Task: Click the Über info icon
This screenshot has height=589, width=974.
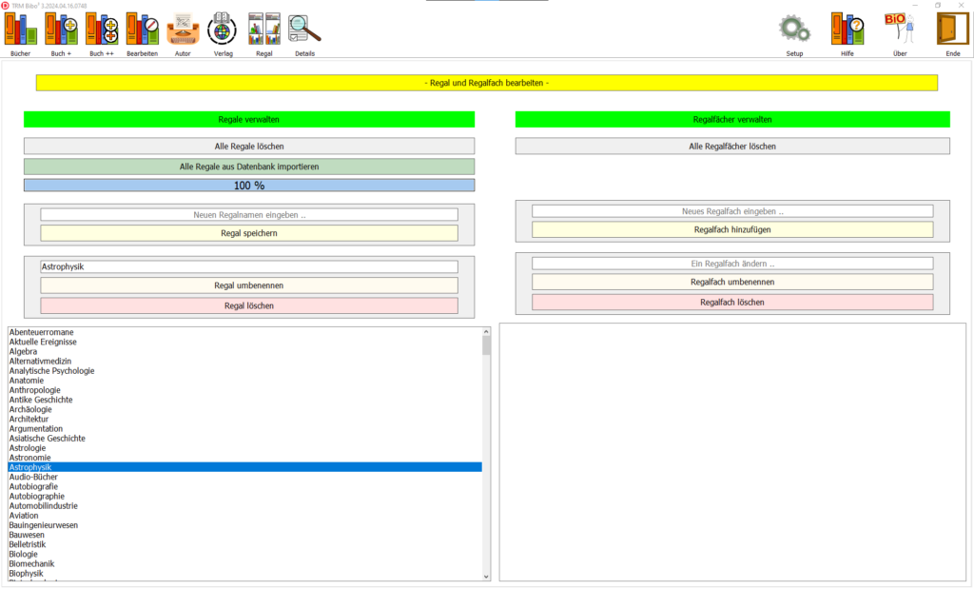Action: [900, 29]
